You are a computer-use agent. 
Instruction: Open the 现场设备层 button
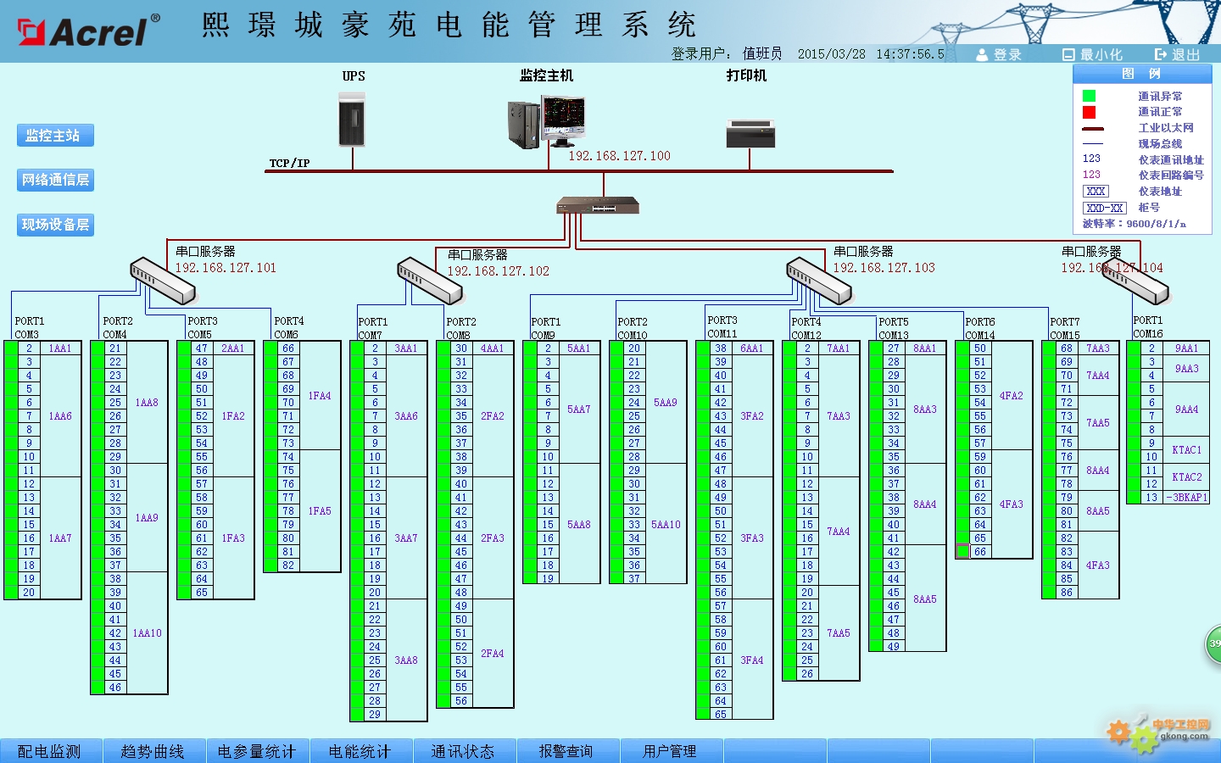[x=55, y=225]
